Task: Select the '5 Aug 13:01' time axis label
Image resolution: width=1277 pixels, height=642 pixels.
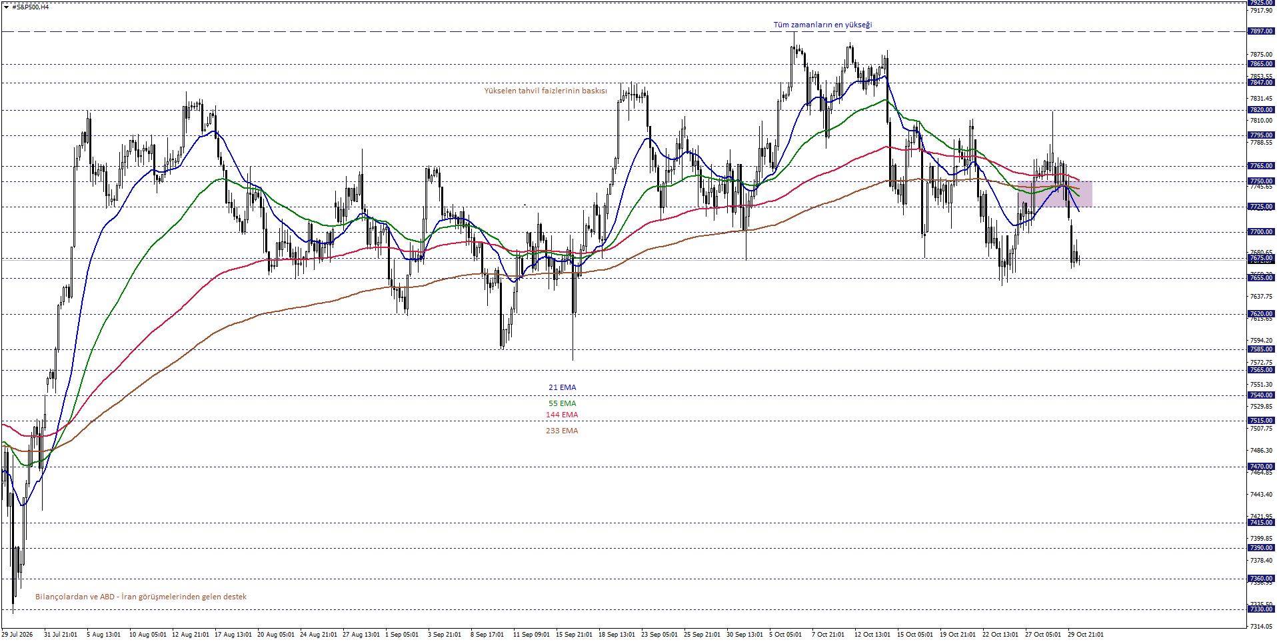Action: pyautogui.click(x=103, y=635)
